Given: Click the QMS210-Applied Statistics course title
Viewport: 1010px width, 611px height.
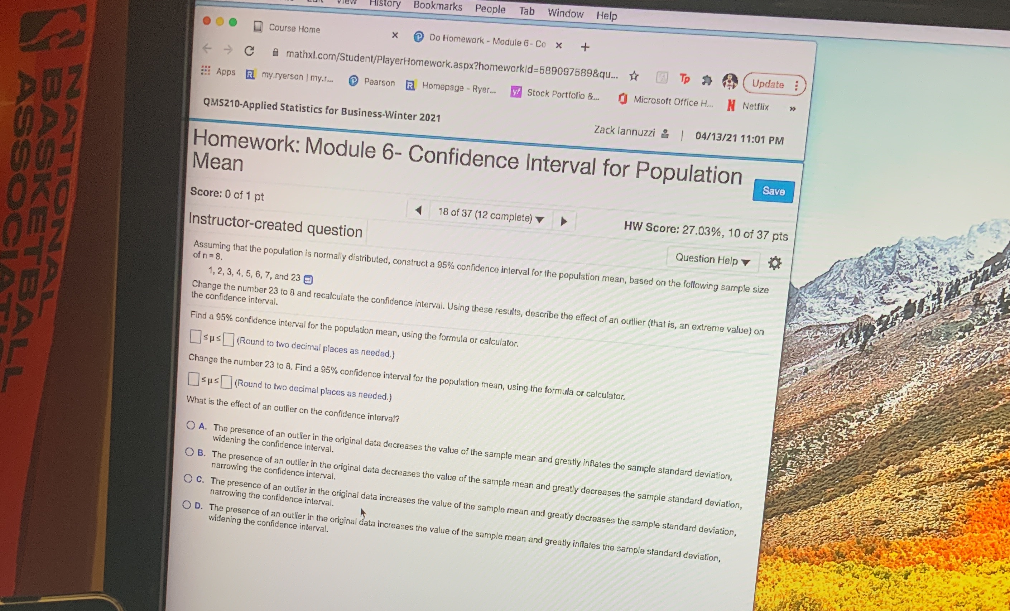Looking at the screenshot, I should (322, 110).
